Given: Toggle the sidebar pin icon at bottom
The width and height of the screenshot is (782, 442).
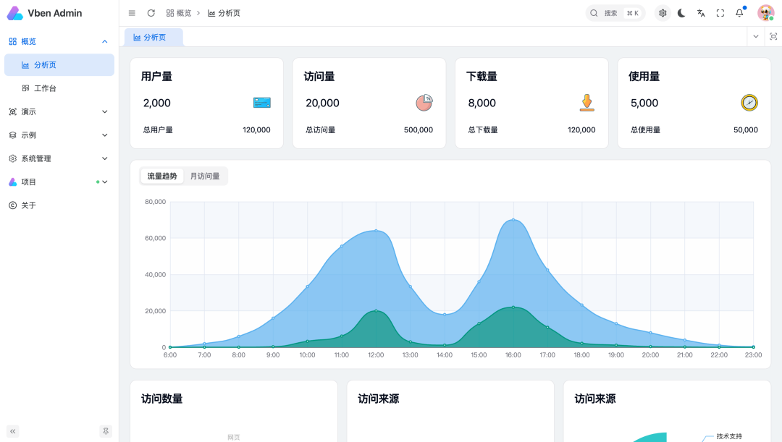Looking at the screenshot, I should tap(106, 430).
